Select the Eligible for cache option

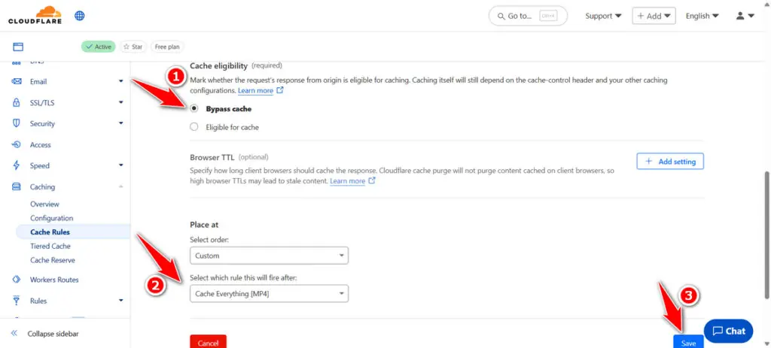coord(194,127)
